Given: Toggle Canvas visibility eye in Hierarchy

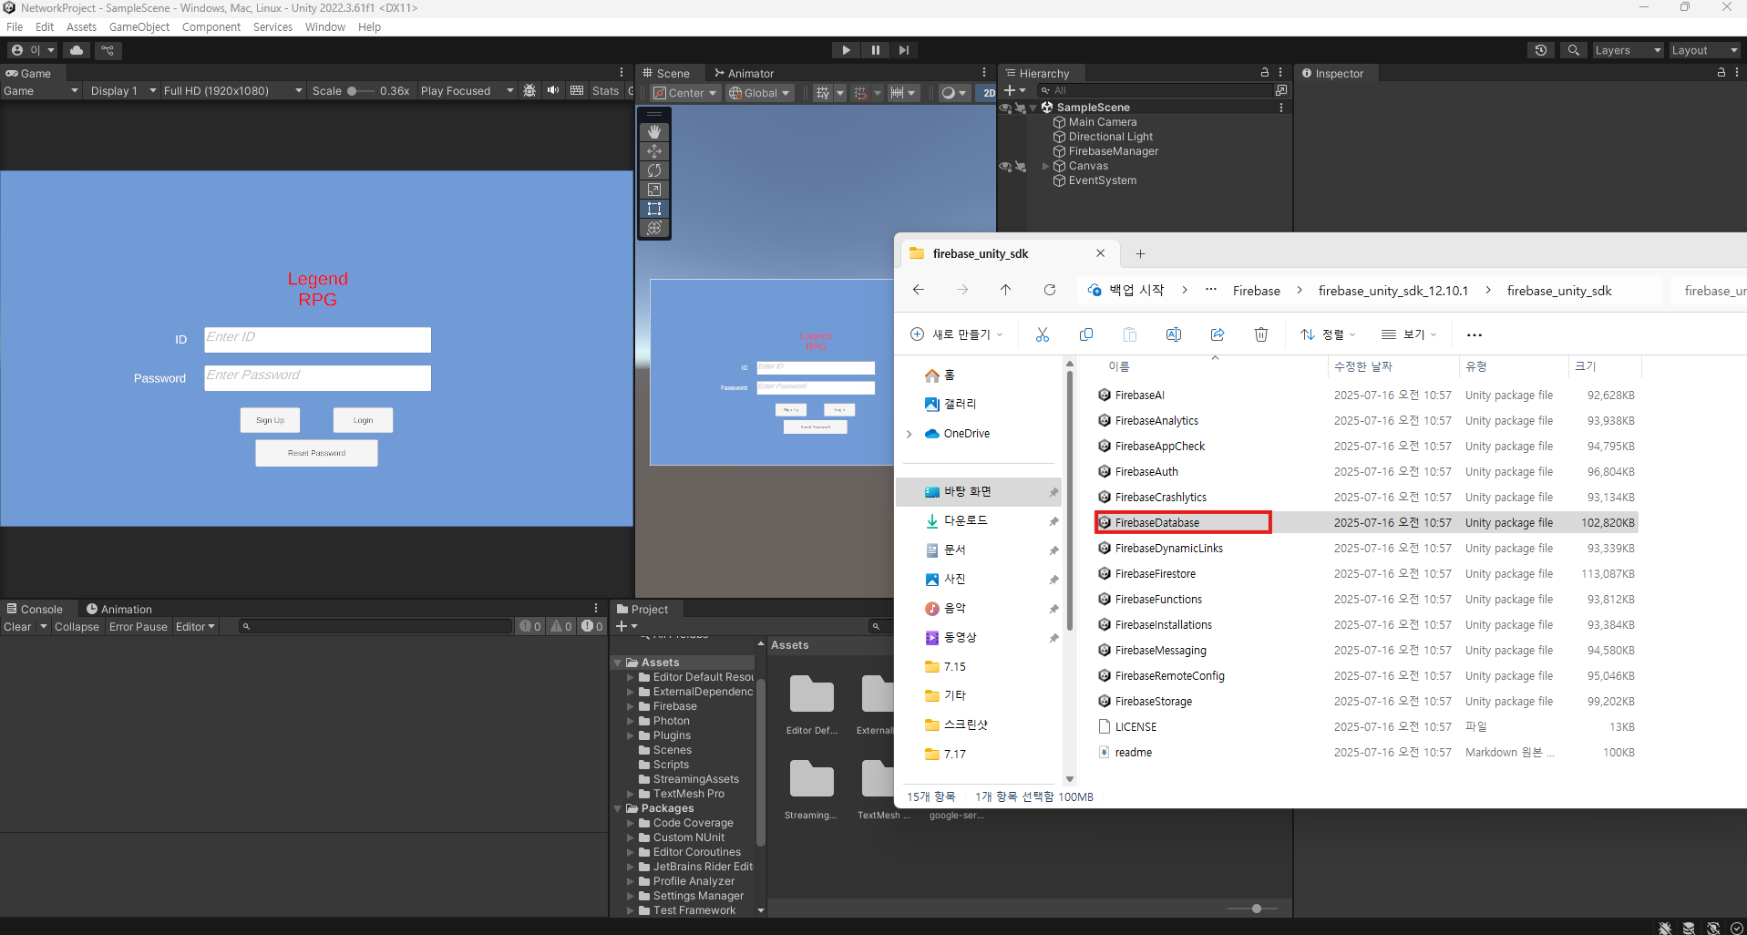Looking at the screenshot, I should point(1005,166).
